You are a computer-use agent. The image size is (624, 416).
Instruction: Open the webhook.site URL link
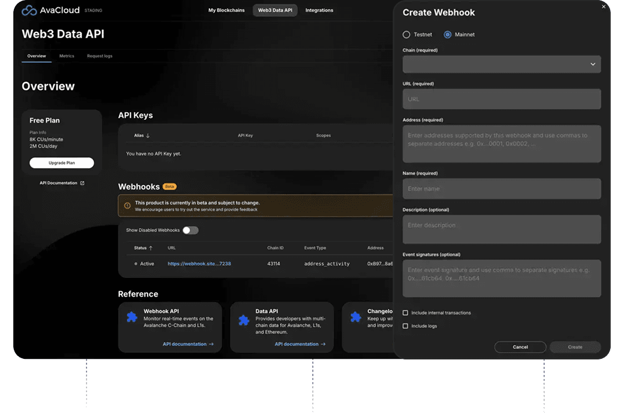pyautogui.click(x=199, y=264)
